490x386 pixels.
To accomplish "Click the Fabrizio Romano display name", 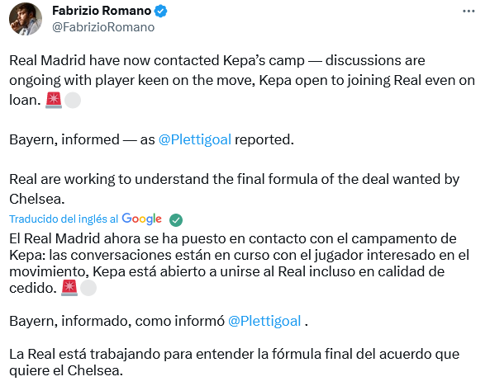I will point(102,11).
